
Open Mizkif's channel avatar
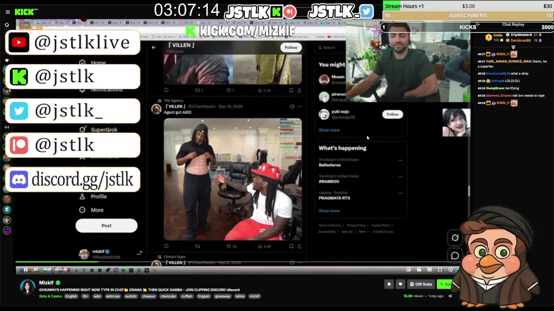pyautogui.click(x=28, y=287)
